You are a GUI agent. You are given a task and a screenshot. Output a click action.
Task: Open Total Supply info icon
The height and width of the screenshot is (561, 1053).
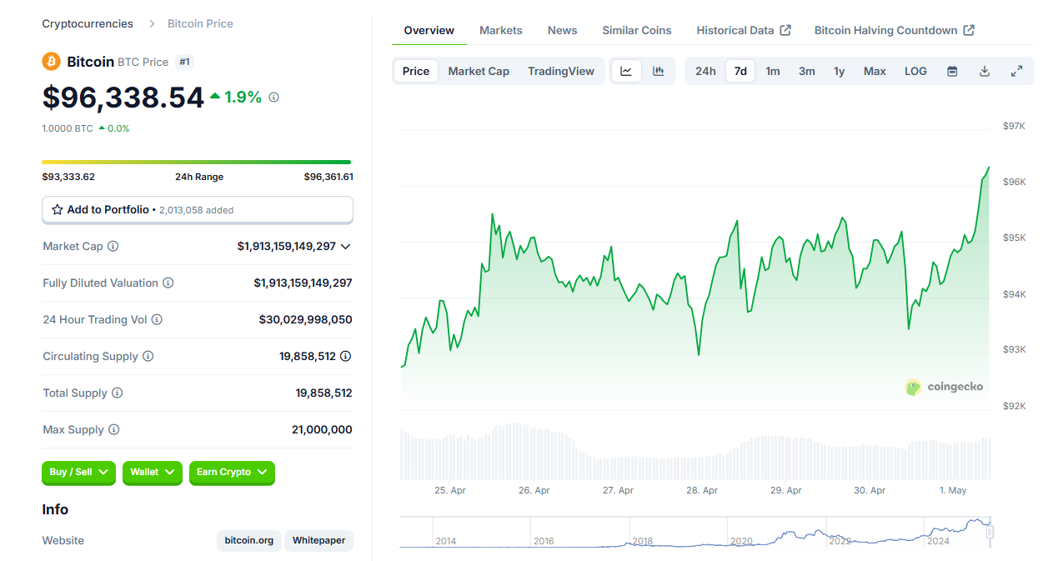tap(118, 393)
